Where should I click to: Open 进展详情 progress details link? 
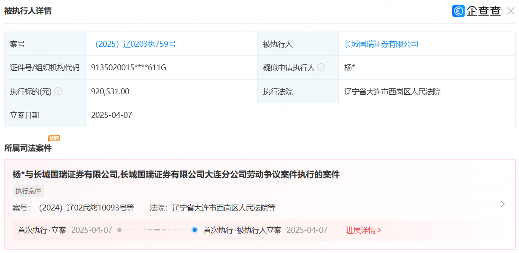coord(363,230)
